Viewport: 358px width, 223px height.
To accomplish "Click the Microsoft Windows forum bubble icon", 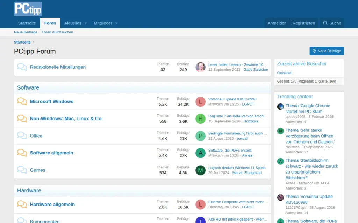I will point(22,101).
